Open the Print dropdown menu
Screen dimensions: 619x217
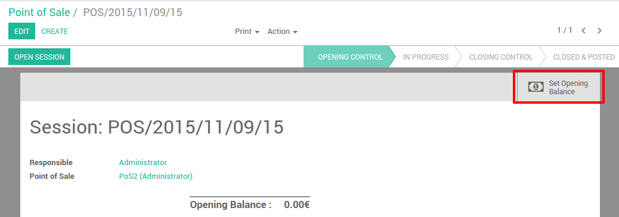[247, 32]
